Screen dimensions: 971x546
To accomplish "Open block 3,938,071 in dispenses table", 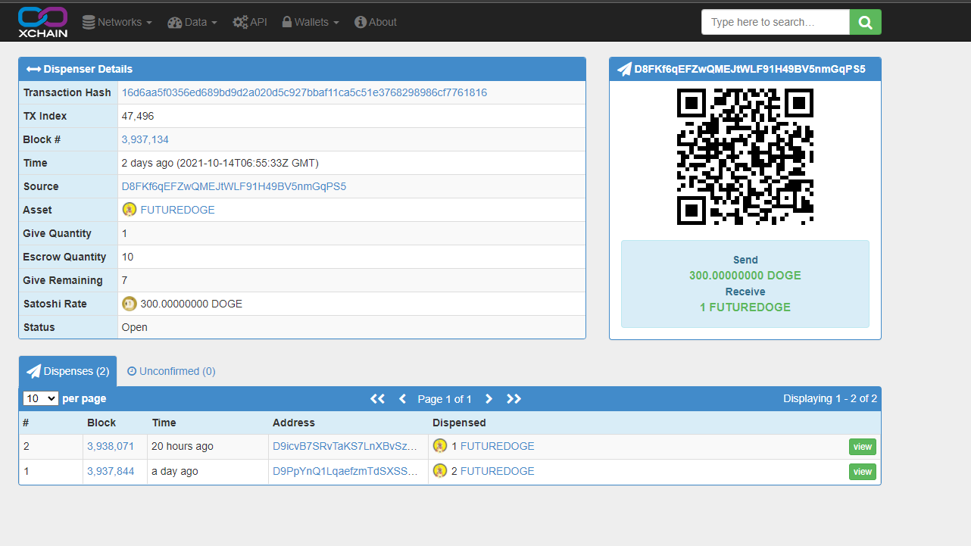I will pyautogui.click(x=111, y=446).
